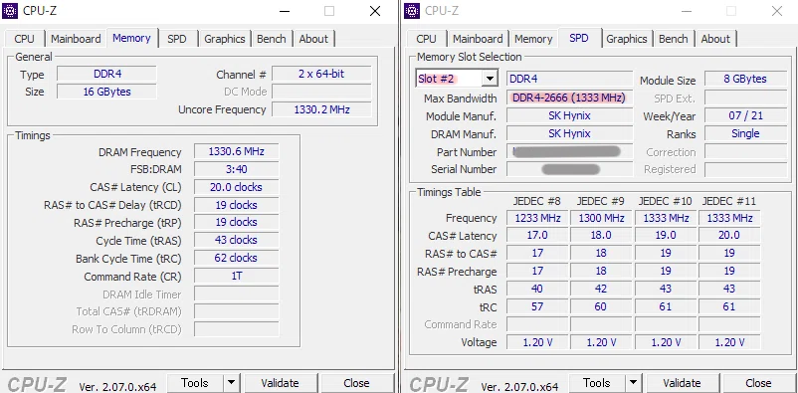Switch to Memory tab in right window
The width and height of the screenshot is (798, 393).
click(x=533, y=39)
